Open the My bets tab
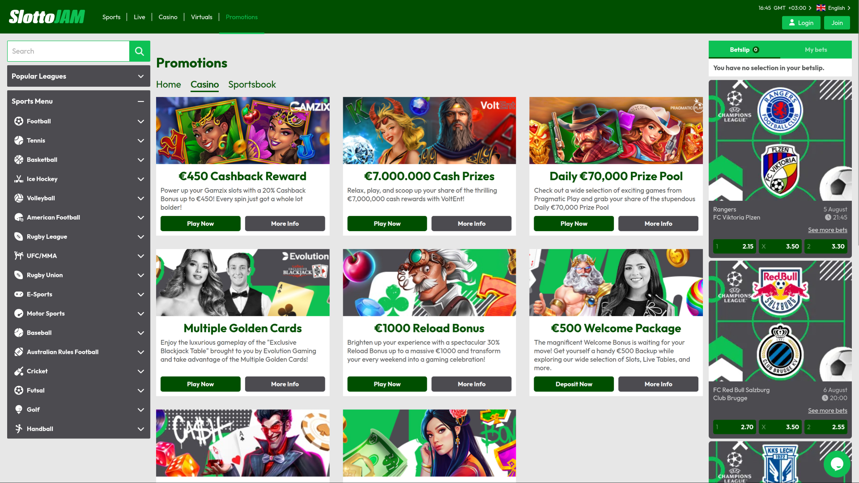The image size is (859, 483). coord(816,50)
